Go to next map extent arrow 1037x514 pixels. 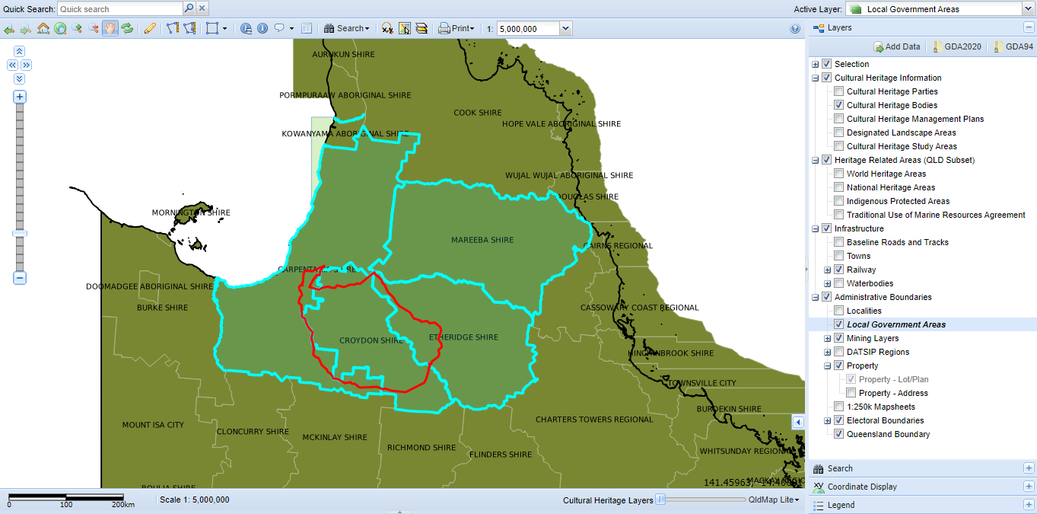26,29
